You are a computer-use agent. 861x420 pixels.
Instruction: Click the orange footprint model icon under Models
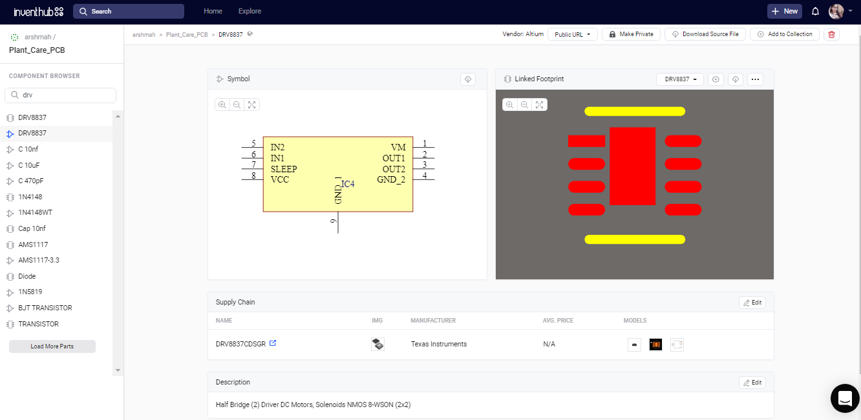(656, 345)
